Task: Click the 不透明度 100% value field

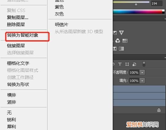Action: click(x=134, y=72)
